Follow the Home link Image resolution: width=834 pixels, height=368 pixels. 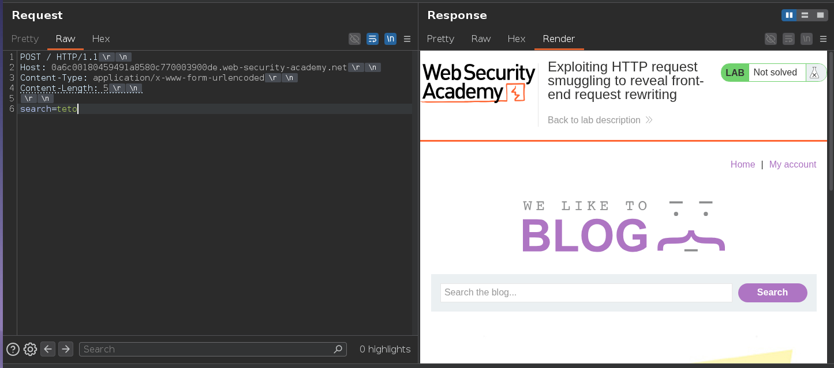pos(743,164)
